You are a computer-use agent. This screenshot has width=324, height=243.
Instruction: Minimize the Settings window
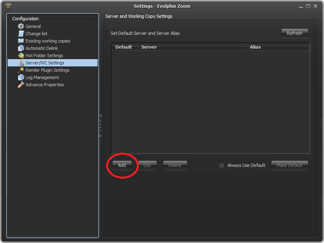(301, 6)
